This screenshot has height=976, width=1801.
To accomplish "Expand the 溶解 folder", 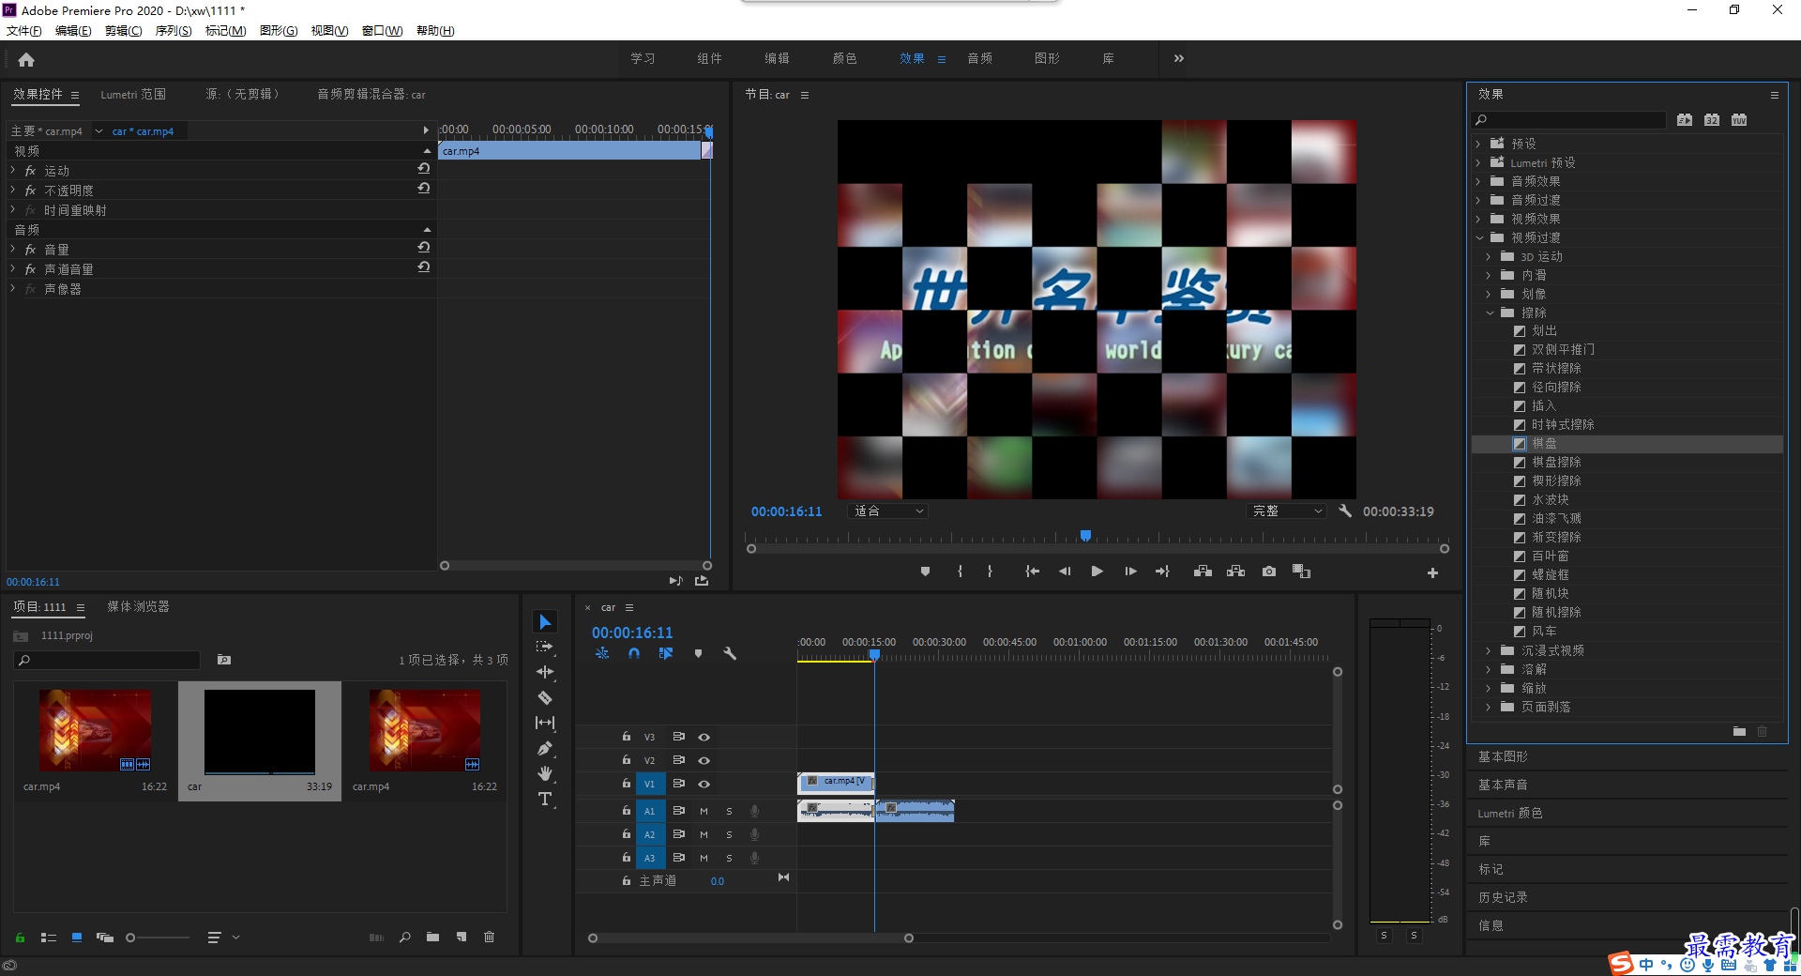I will (x=1489, y=669).
